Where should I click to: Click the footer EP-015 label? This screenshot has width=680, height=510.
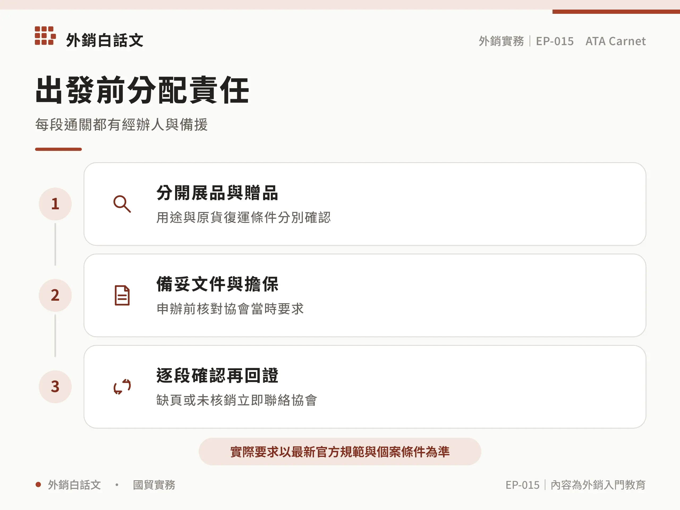coord(522,485)
